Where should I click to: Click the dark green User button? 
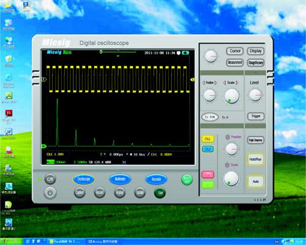pos(160,192)
